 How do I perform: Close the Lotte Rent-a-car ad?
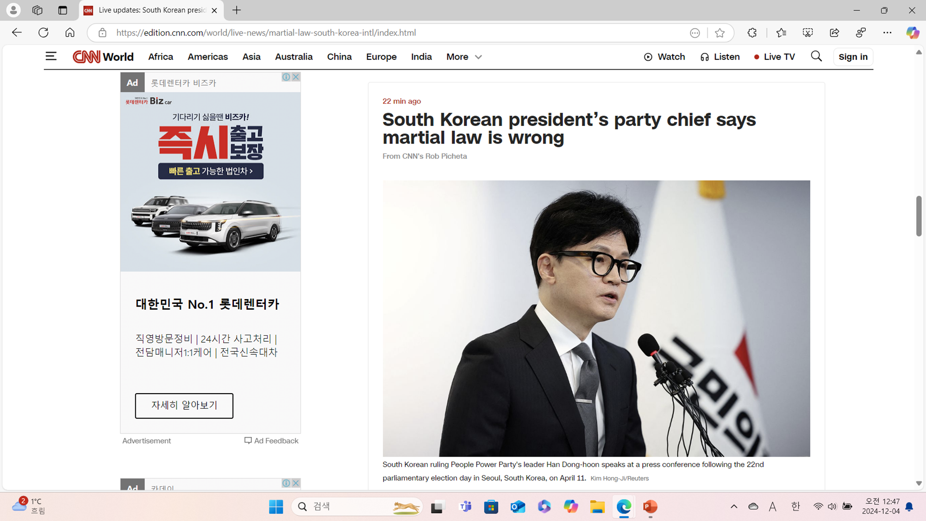(x=296, y=77)
